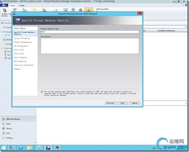Image resolution: width=189 pixels, height=152 pixels.
Task: Cancel the P2V wizard
Action: tap(135, 103)
